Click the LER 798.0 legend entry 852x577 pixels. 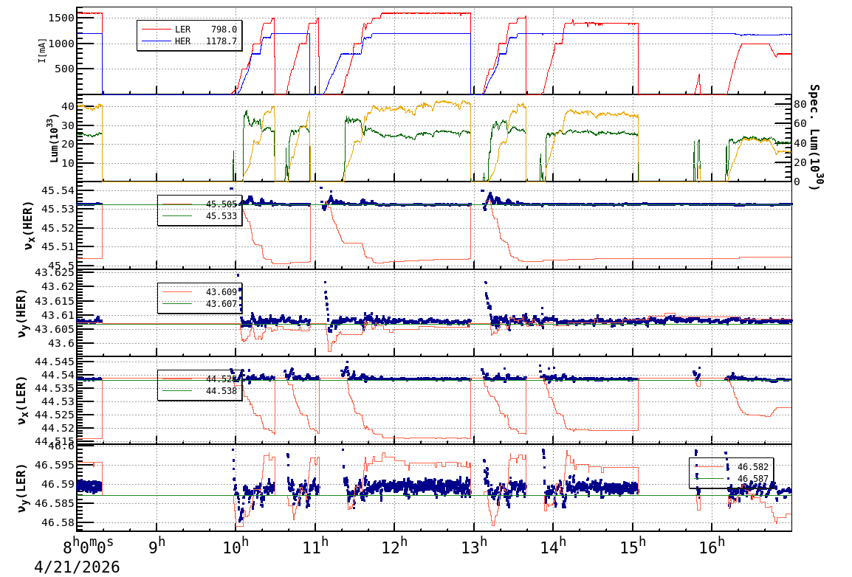[189, 30]
